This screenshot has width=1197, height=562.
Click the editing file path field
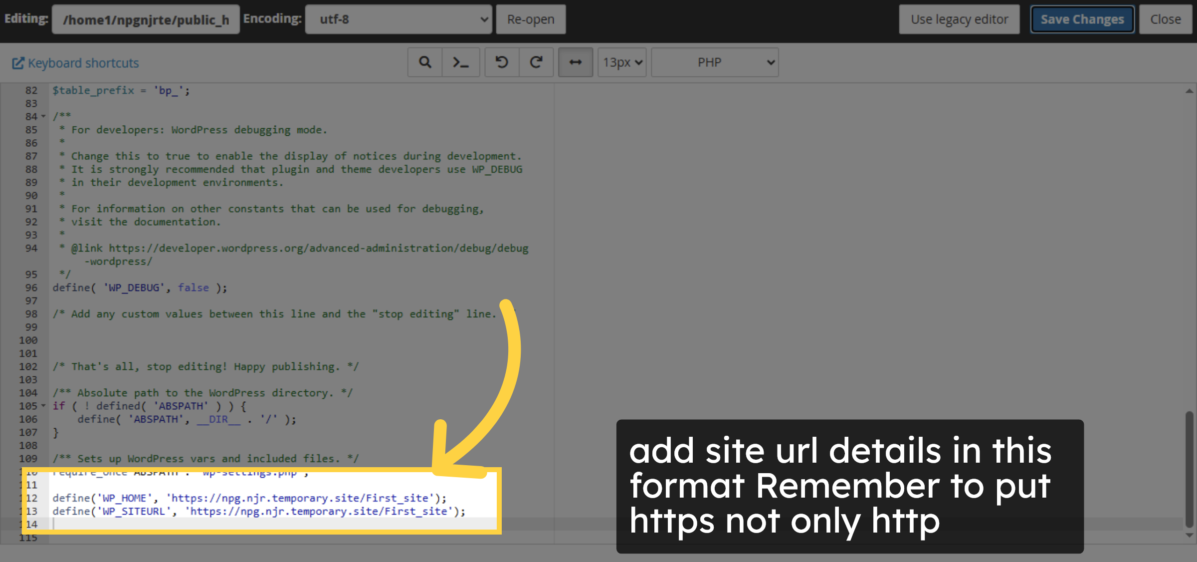click(x=145, y=19)
